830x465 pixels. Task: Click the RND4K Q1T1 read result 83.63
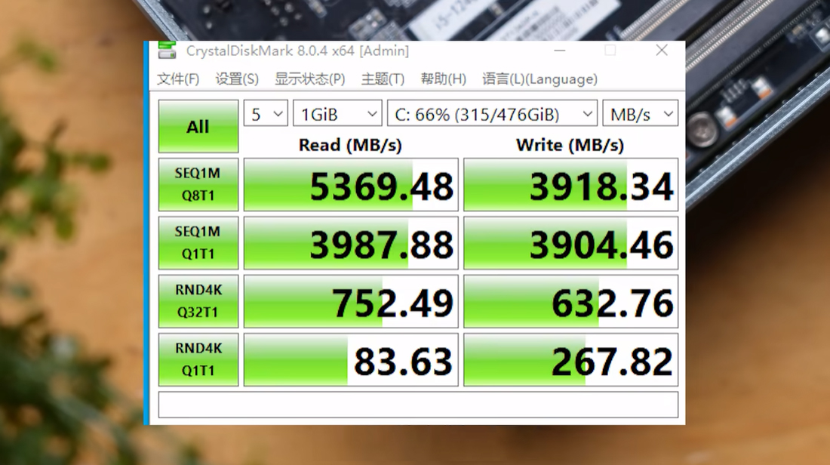coord(351,359)
